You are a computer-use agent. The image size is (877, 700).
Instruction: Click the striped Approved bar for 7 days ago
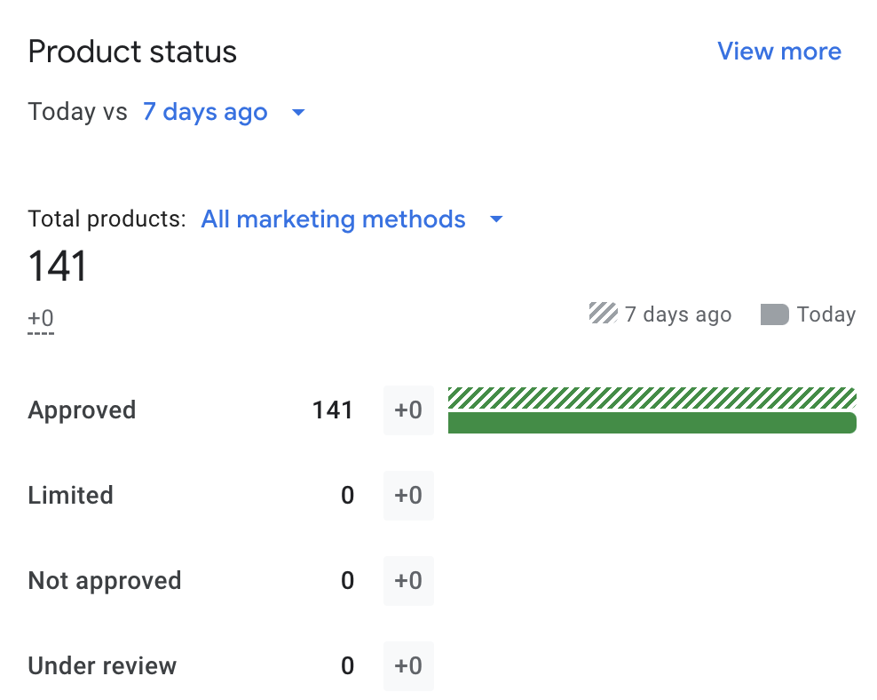[652, 397]
